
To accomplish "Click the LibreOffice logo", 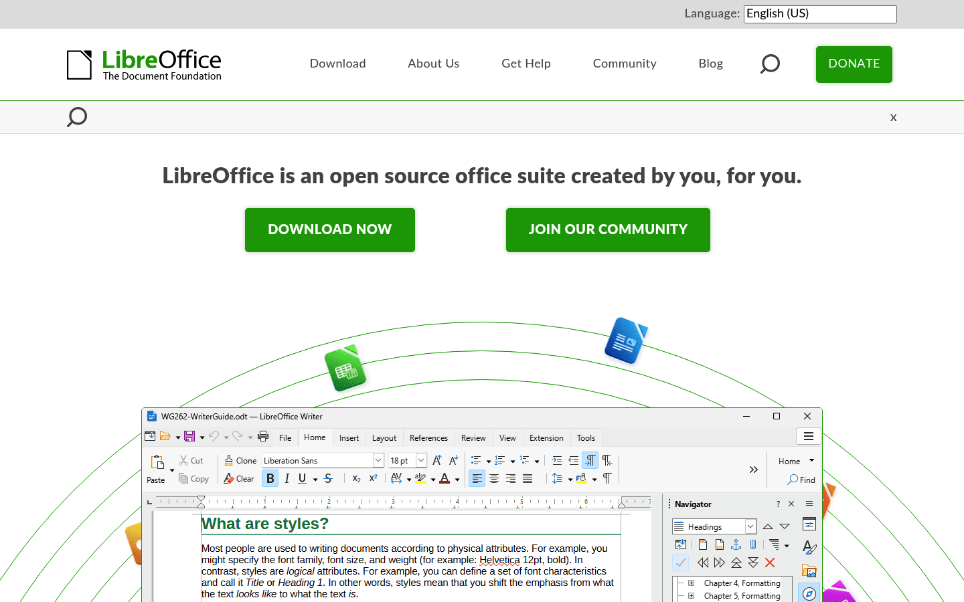I will click(x=144, y=65).
